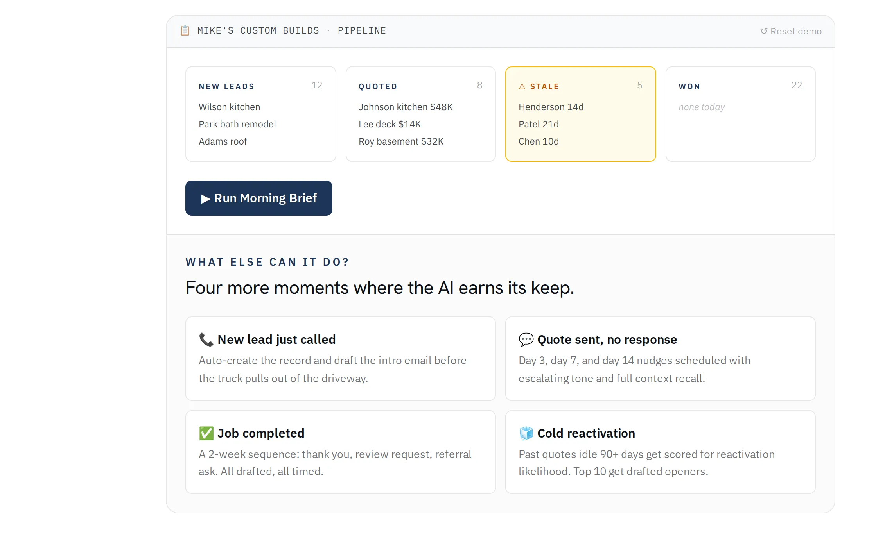Click description under Quote sent card
The height and width of the screenshot is (547, 876).
pos(634,369)
